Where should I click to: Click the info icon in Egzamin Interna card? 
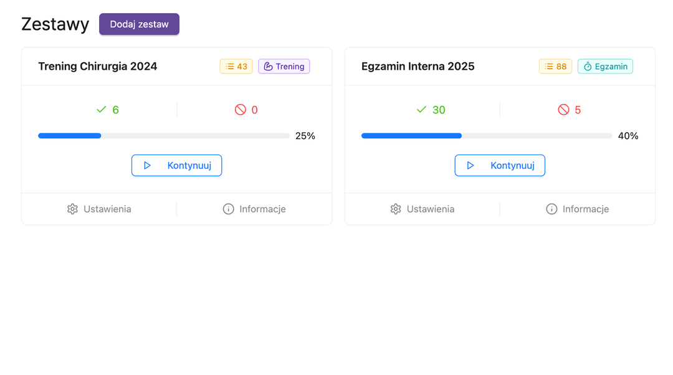coord(551,209)
